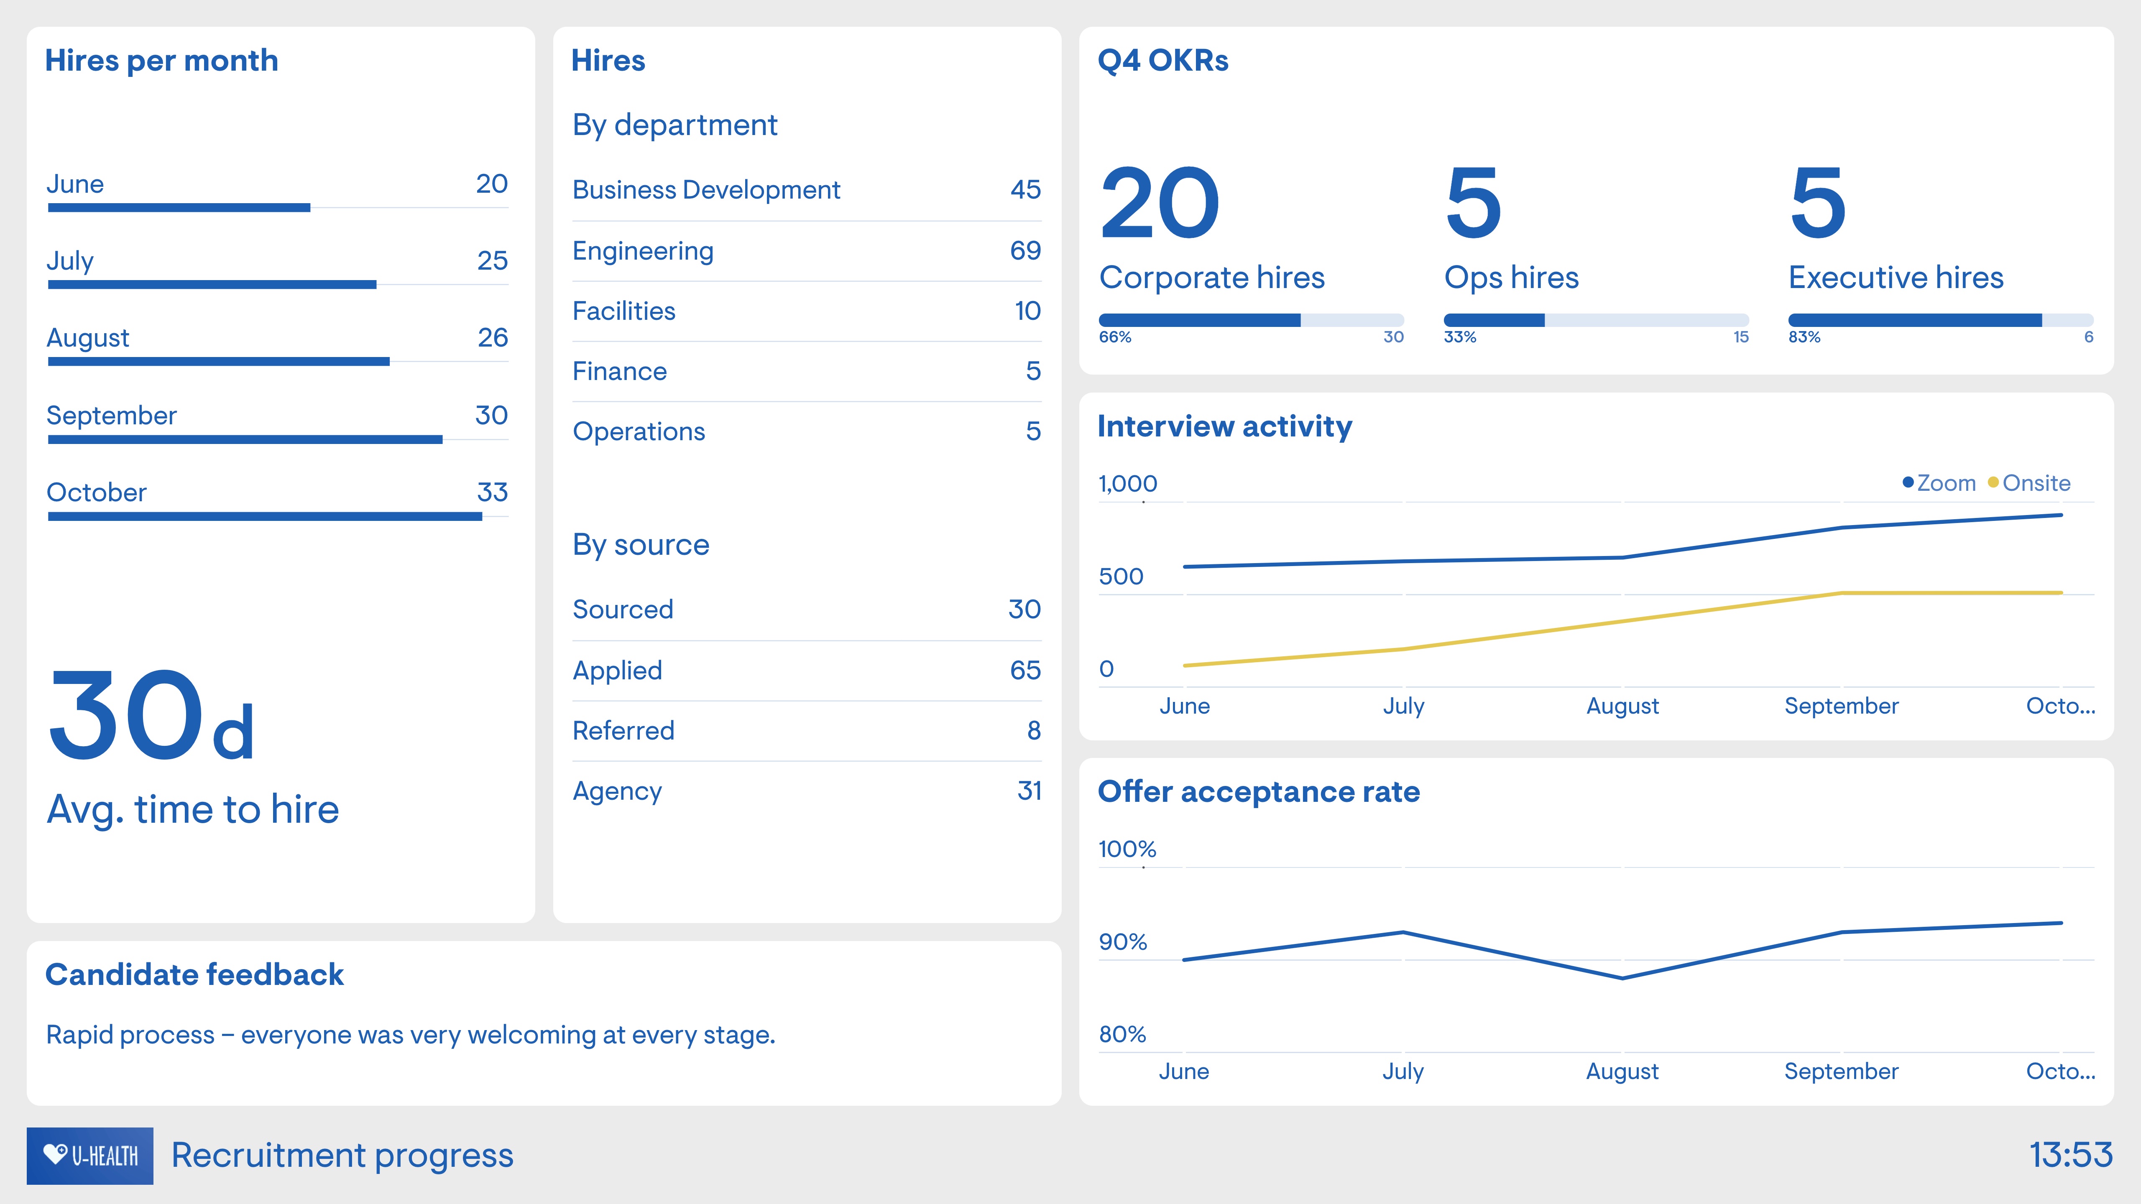
Task: Click the By source section heading
Action: click(x=641, y=545)
